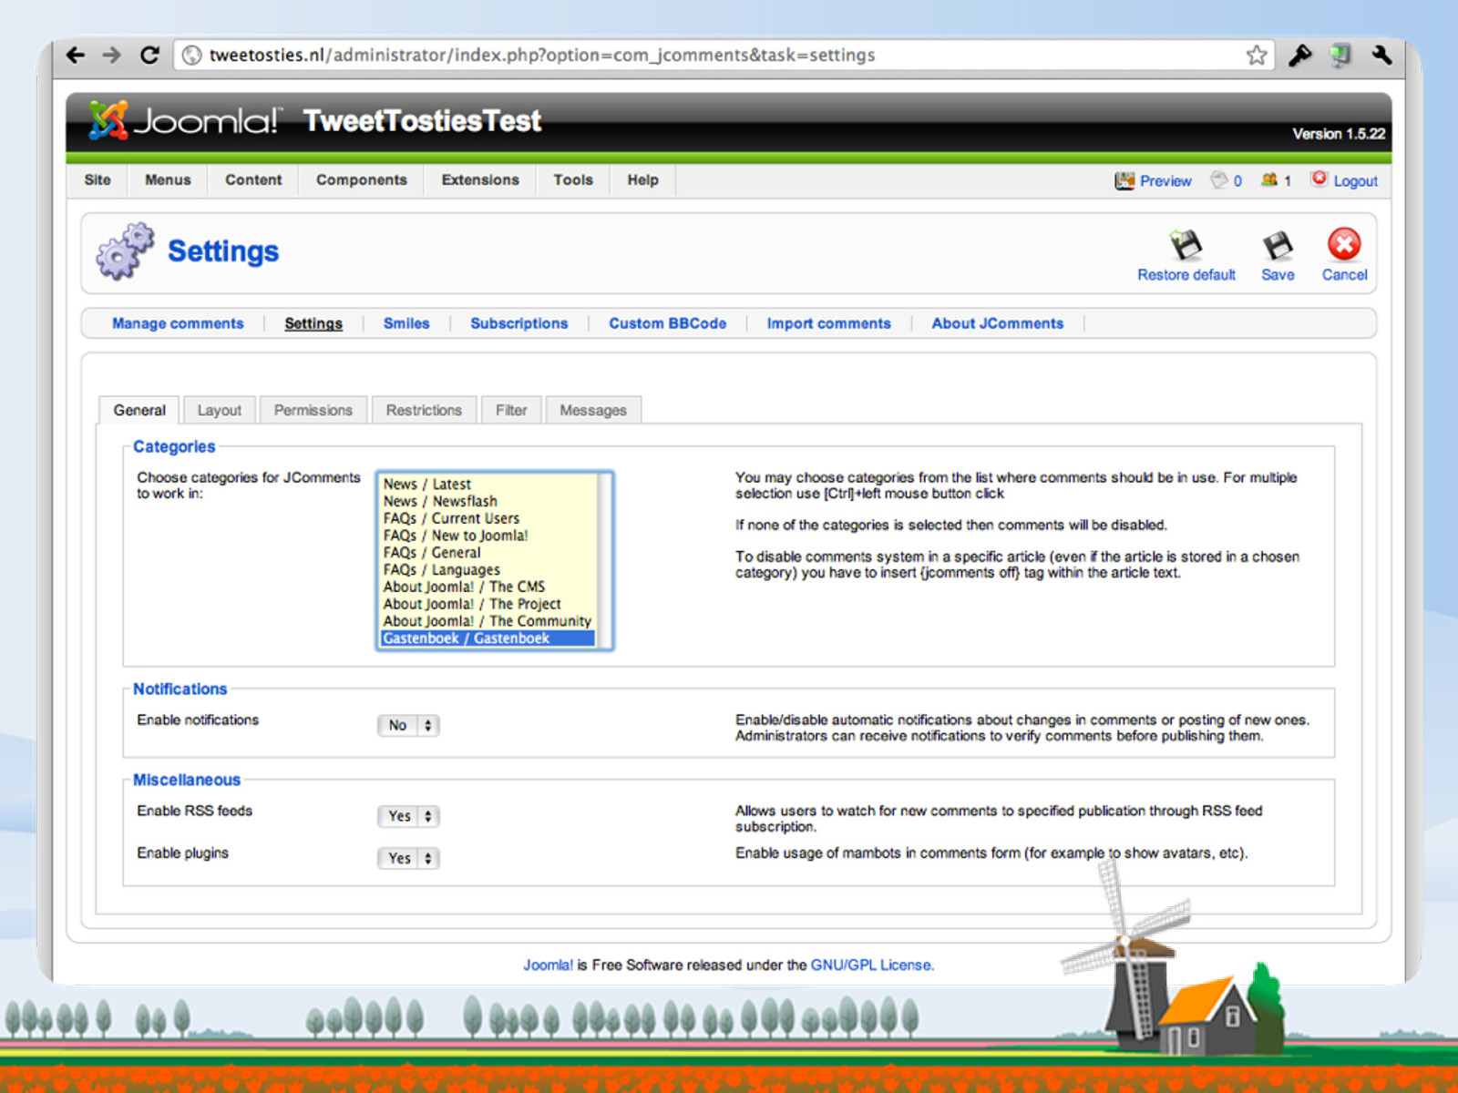The image size is (1458, 1093).
Task: Open the Custom BBCode section
Action: point(668,323)
